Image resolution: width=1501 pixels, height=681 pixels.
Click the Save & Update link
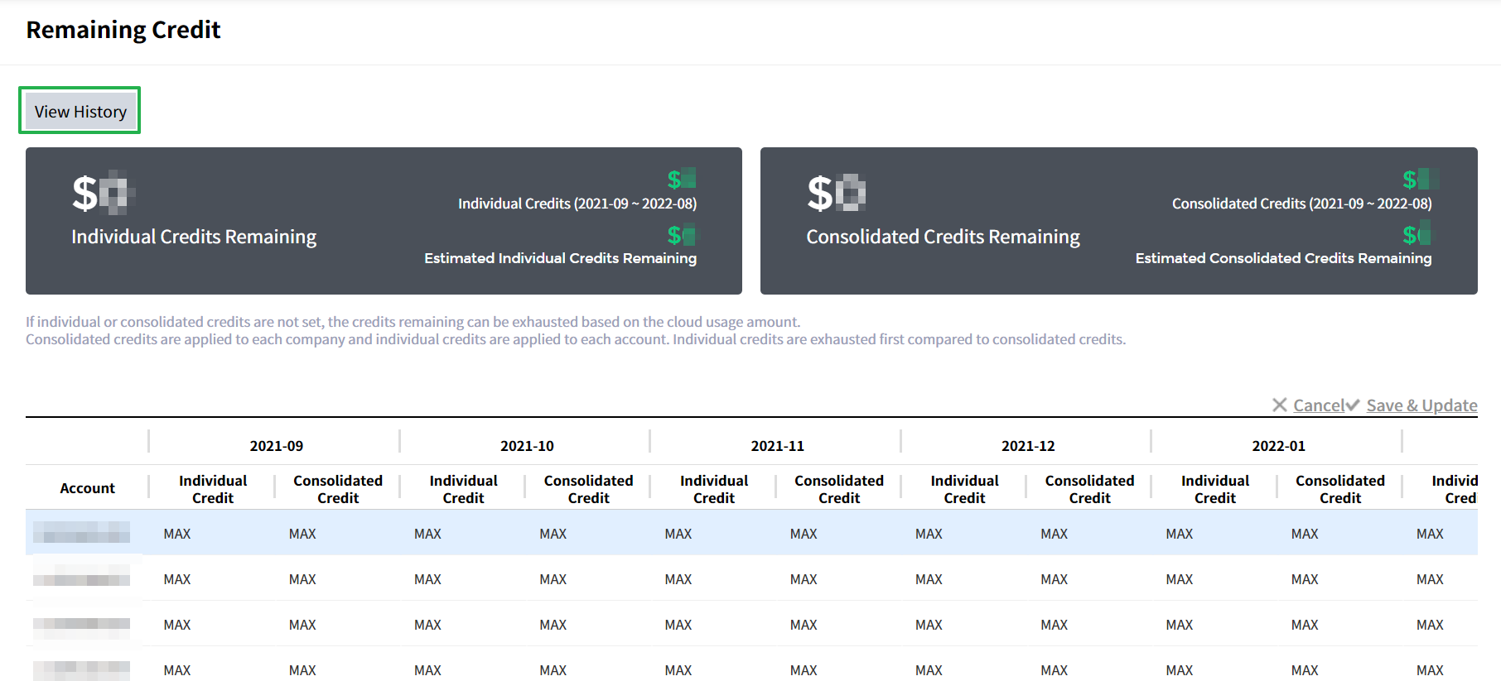pos(1421,405)
